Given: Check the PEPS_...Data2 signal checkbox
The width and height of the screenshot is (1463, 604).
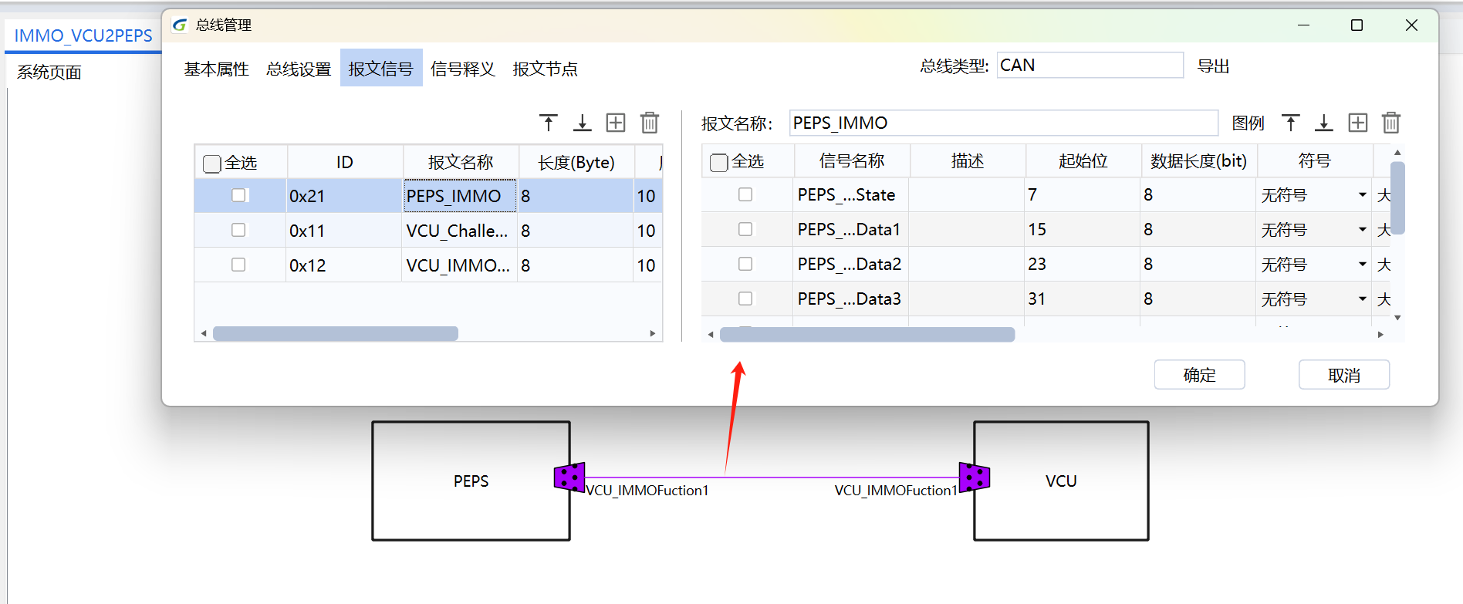Looking at the screenshot, I should pos(745,264).
